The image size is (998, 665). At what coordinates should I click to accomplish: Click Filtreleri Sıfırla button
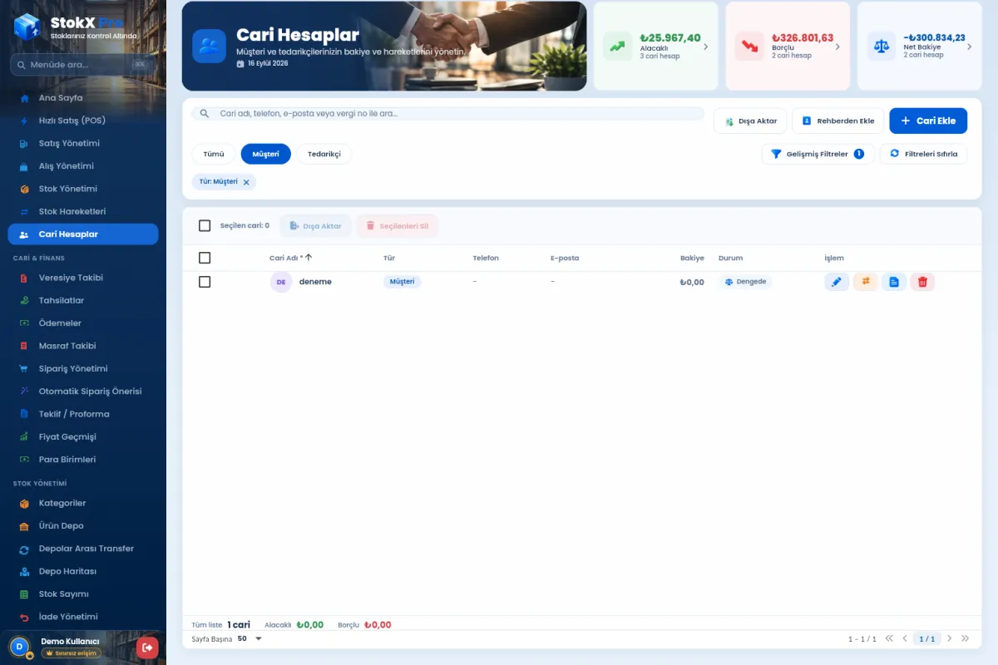click(923, 154)
